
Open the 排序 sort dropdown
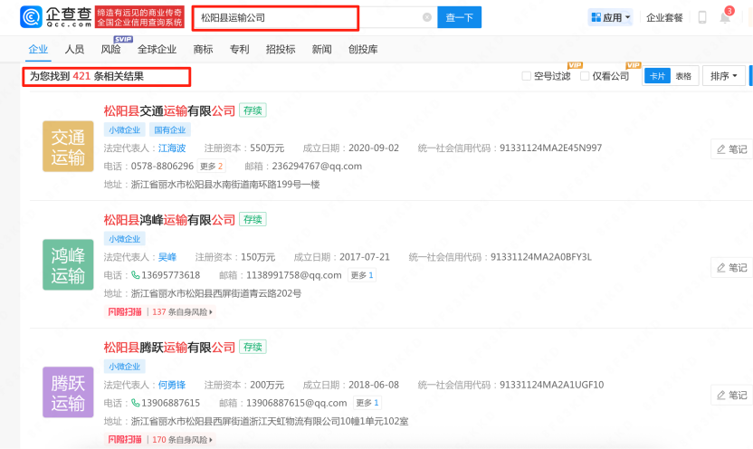pos(724,76)
